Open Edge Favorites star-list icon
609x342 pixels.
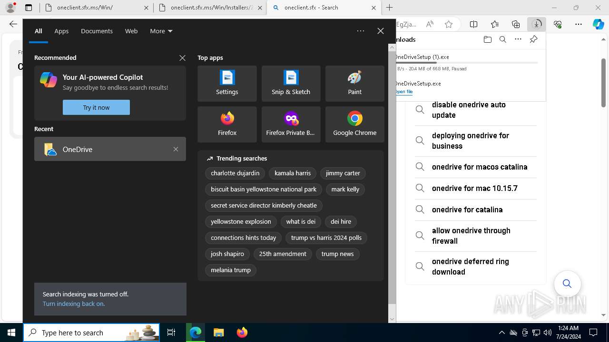[x=495, y=24]
